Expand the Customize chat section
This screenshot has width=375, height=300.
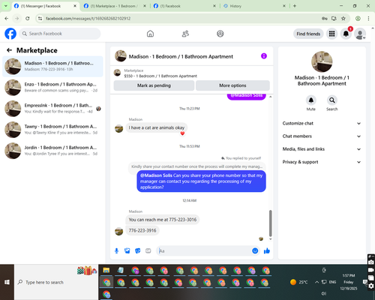(322, 123)
